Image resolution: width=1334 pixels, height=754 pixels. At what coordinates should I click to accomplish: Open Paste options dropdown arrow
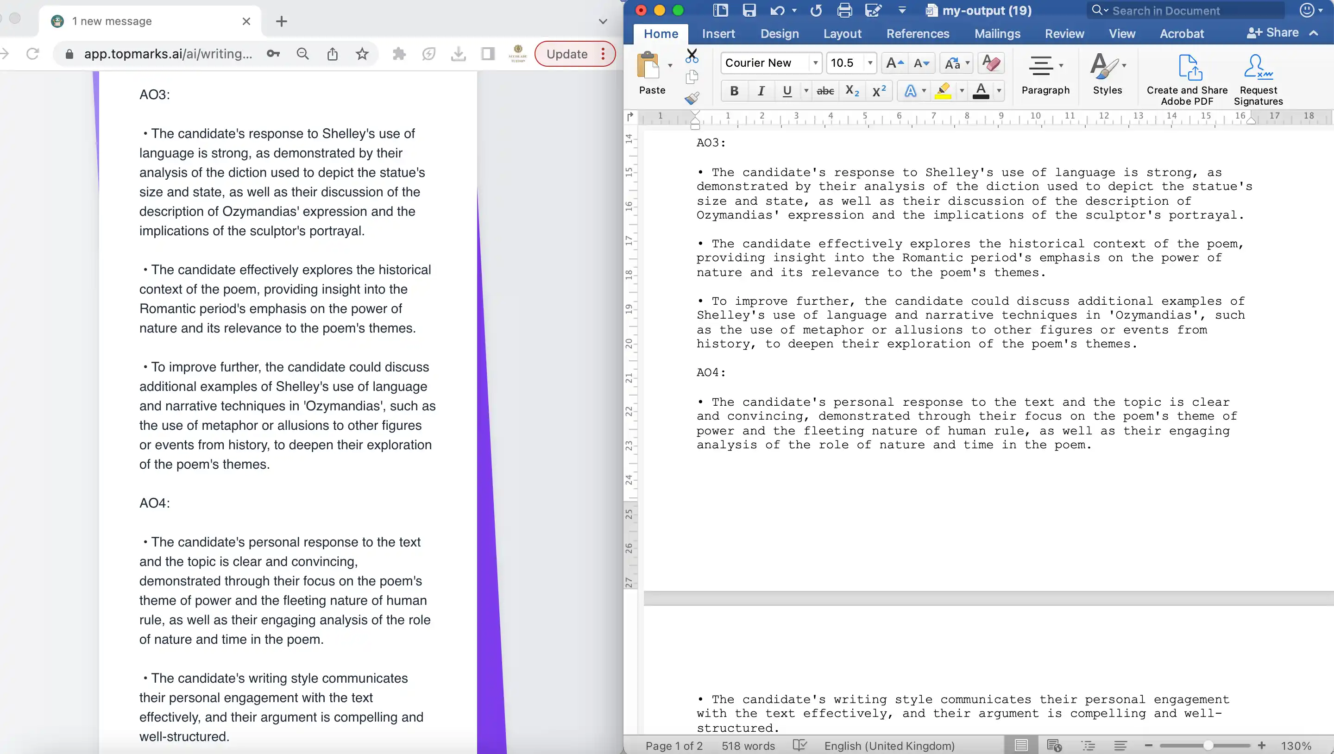point(670,66)
